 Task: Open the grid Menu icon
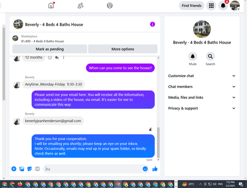(x=211, y=5)
